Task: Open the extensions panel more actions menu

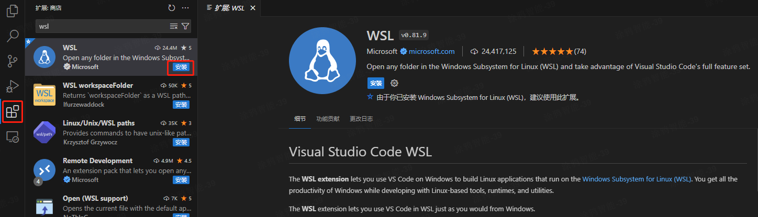Action: tap(185, 8)
